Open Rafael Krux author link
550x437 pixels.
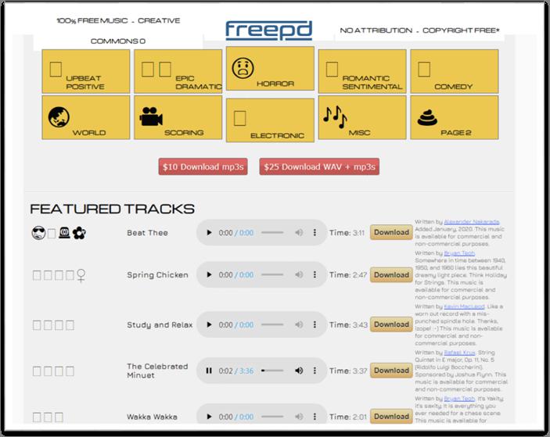tap(459, 353)
